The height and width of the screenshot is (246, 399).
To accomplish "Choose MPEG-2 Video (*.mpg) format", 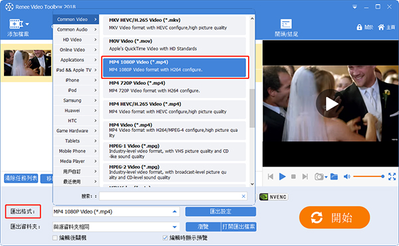I will point(174,172).
